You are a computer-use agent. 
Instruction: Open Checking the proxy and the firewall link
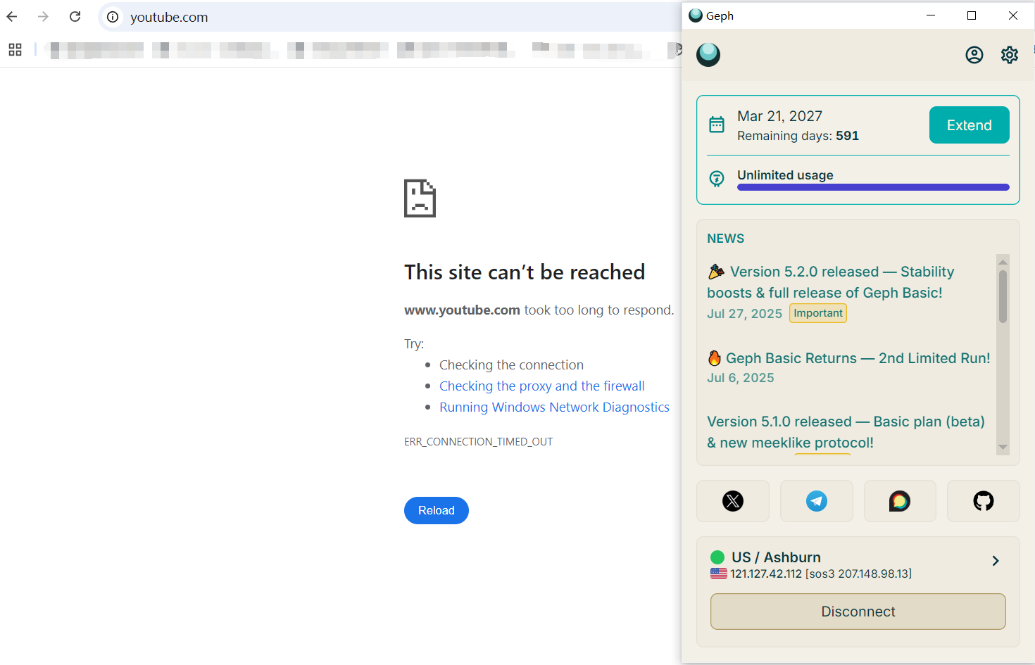tap(542, 386)
